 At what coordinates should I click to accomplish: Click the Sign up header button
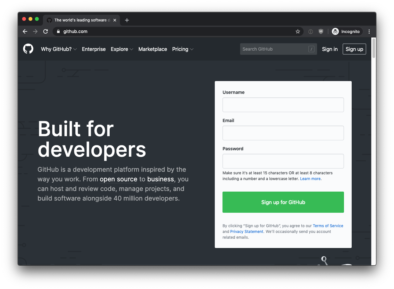[x=354, y=49]
